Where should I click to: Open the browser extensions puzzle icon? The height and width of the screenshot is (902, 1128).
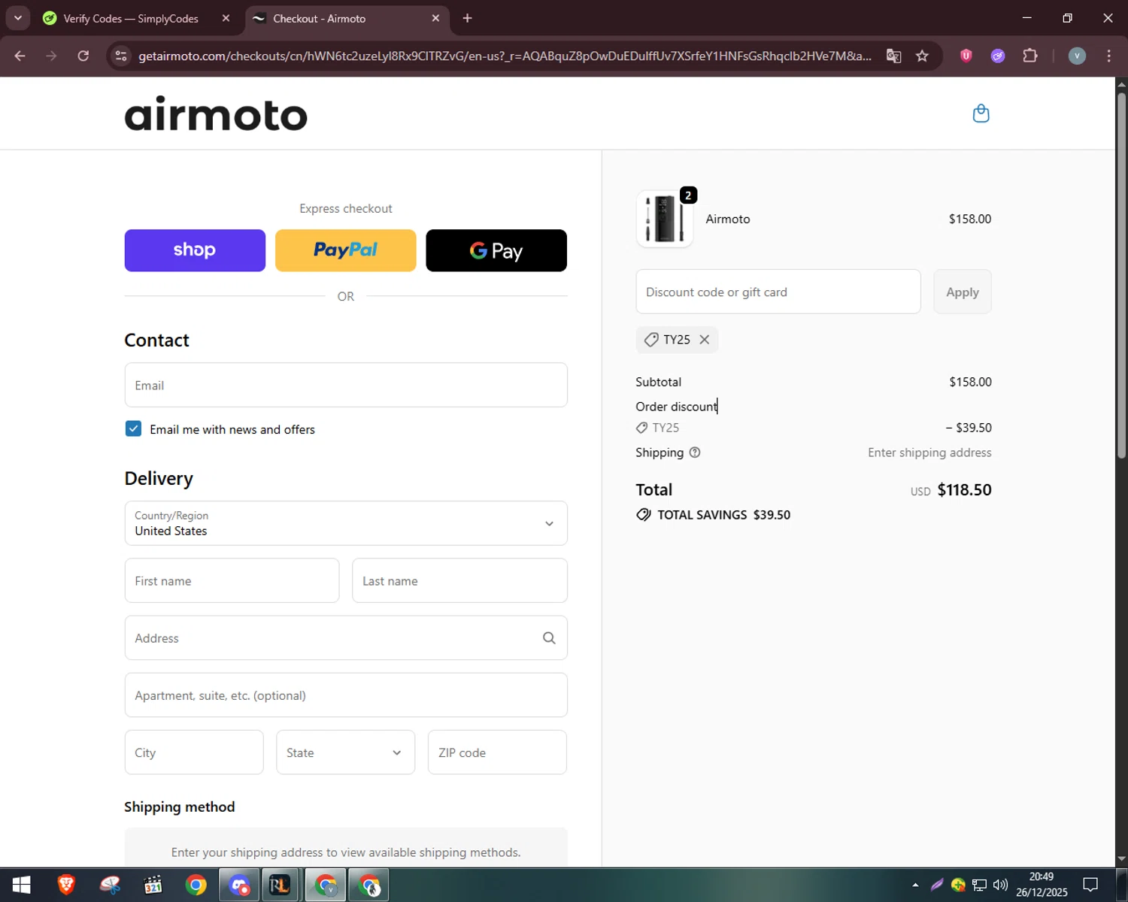(1030, 56)
